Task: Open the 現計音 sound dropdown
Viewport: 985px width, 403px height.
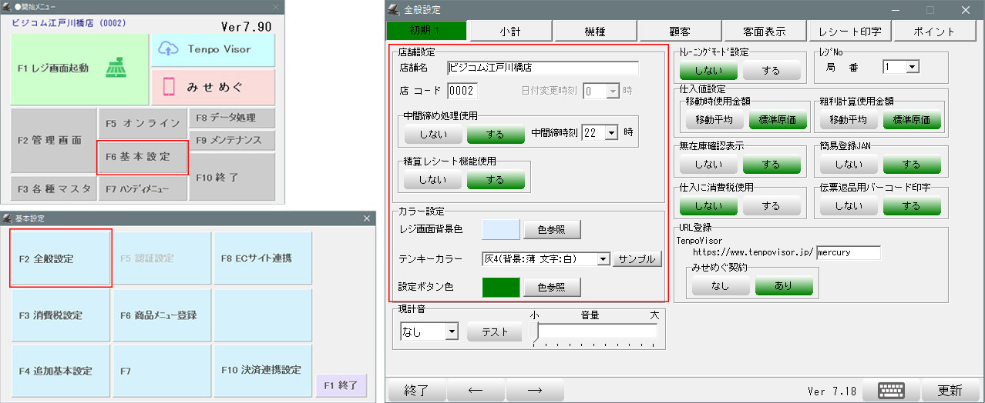Action: [452, 332]
